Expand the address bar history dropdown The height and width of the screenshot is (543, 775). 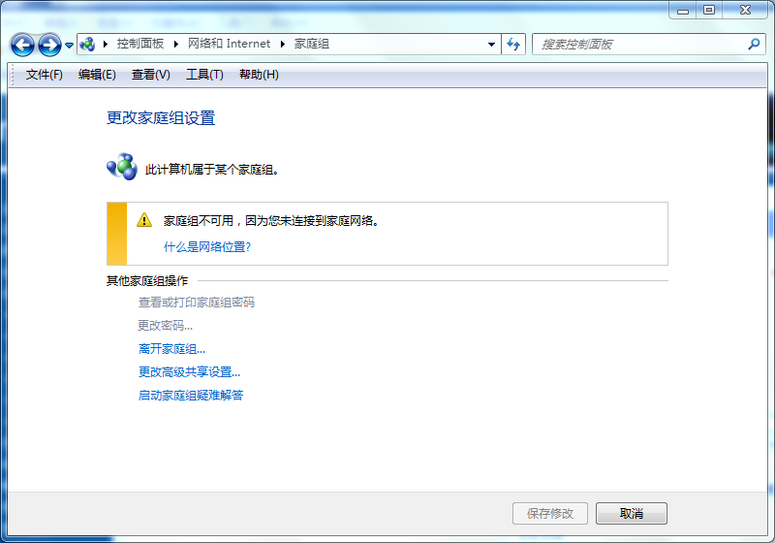[492, 45]
